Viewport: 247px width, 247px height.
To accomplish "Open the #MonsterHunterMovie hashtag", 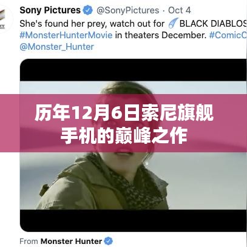I will pos(66,35).
